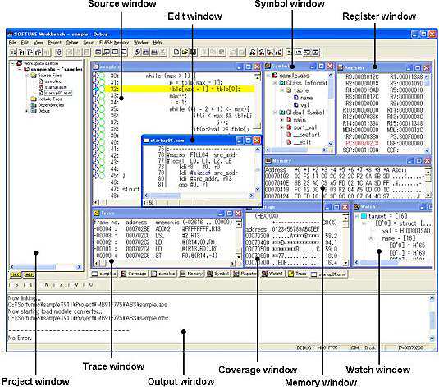Expand the Debug folder in project tree
Image resolution: width=439 pixels, height=387 pixels.
(27, 111)
